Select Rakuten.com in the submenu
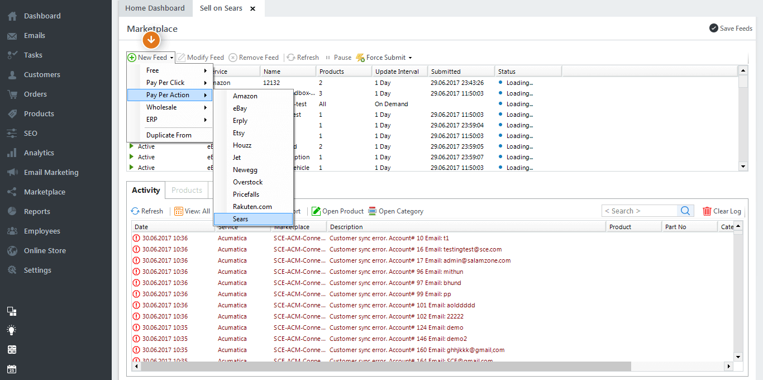 253,207
